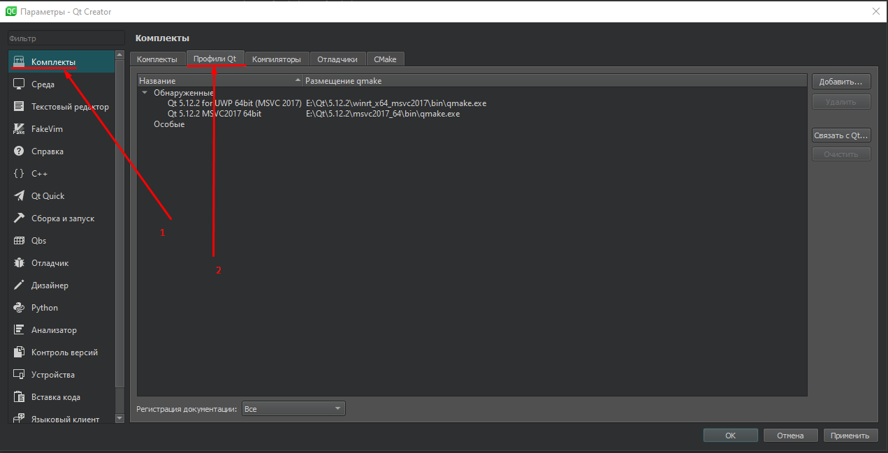Click the Отмена button
Screen dimensions: 888x453
(790, 436)
